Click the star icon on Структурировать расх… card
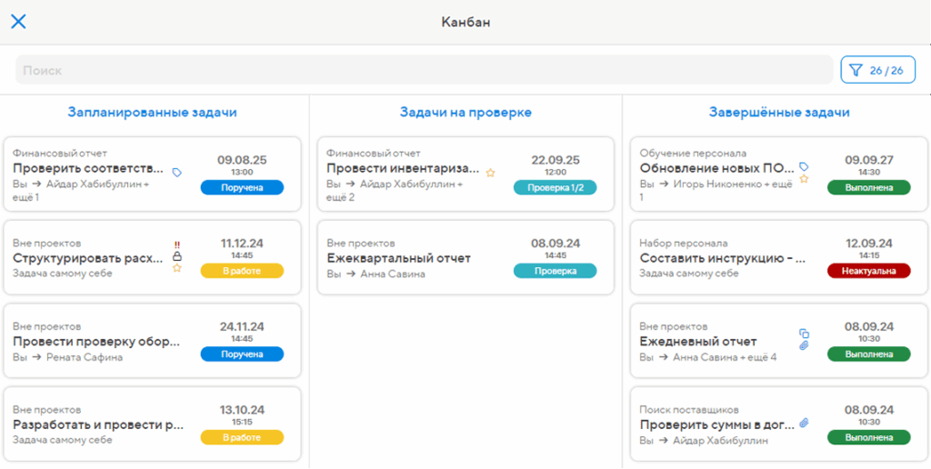931x469 pixels. [176, 268]
